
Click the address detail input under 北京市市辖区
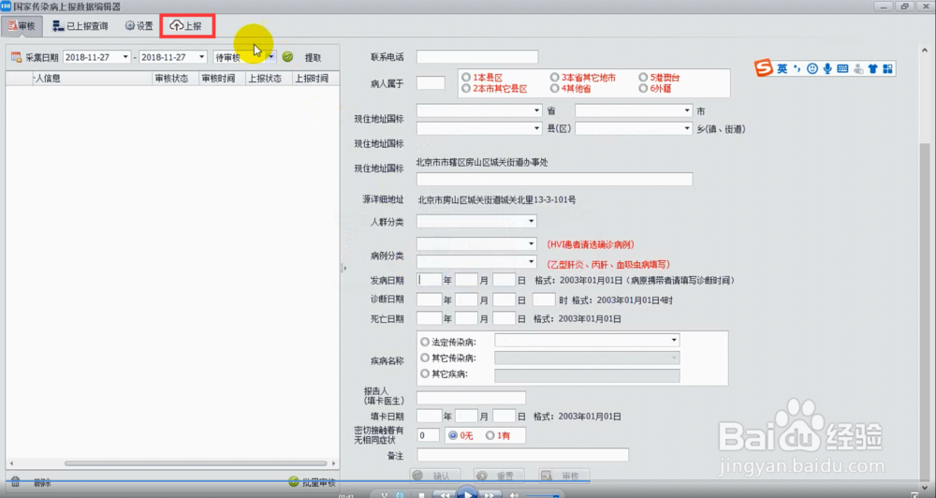(x=554, y=179)
